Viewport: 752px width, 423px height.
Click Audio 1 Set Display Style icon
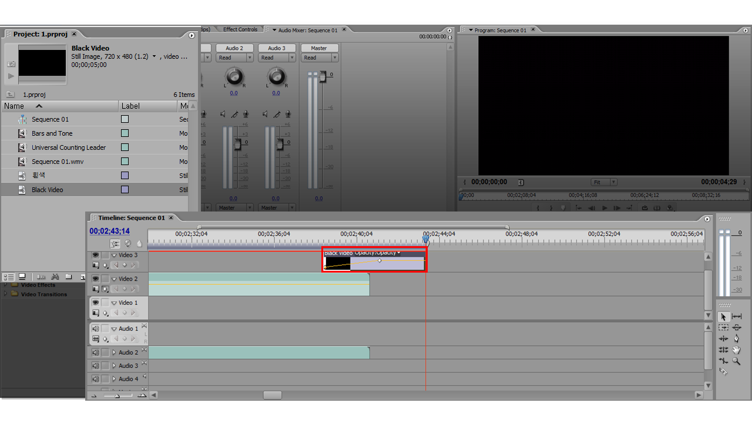click(x=96, y=339)
